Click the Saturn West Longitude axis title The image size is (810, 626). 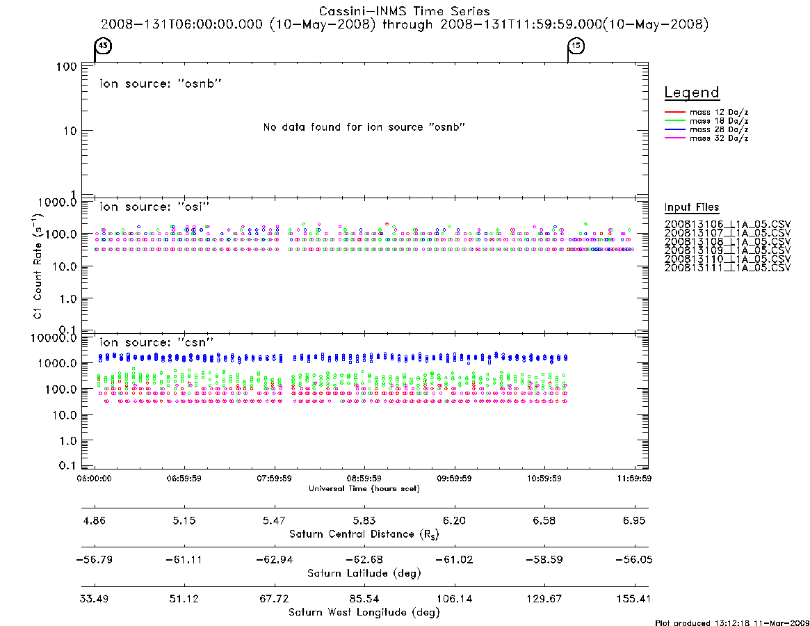tap(364, 613)
